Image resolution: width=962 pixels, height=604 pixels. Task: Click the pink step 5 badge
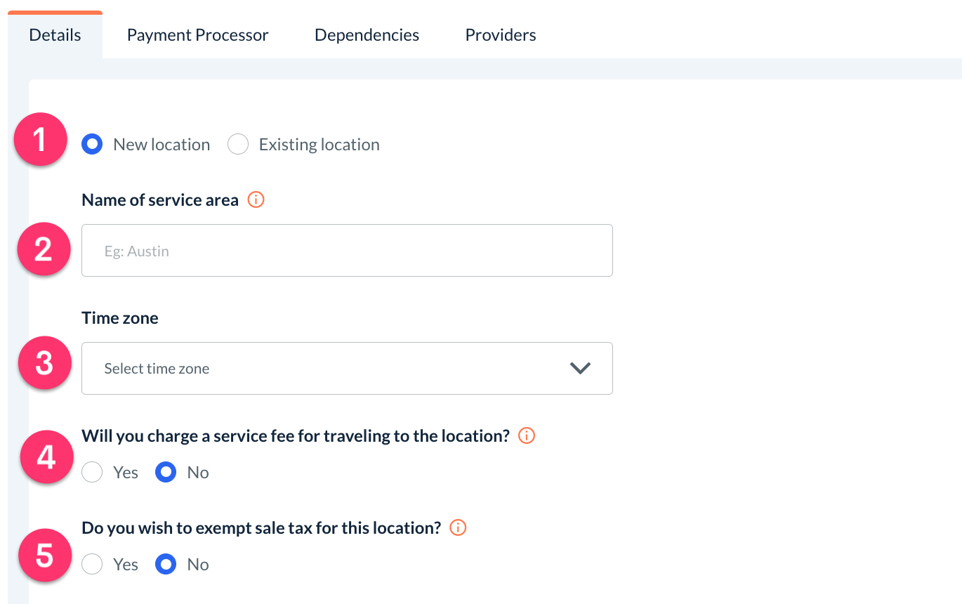45,555
